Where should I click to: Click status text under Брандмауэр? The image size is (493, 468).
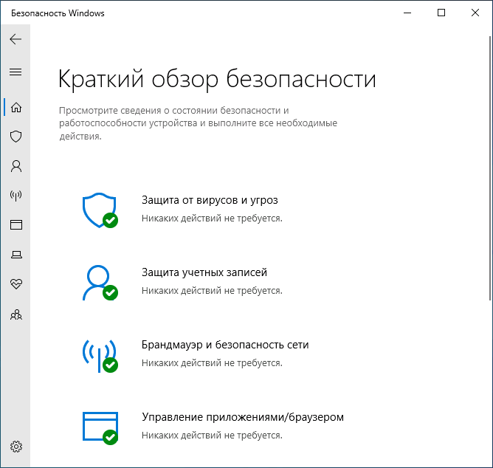click(x=212, y=363)
